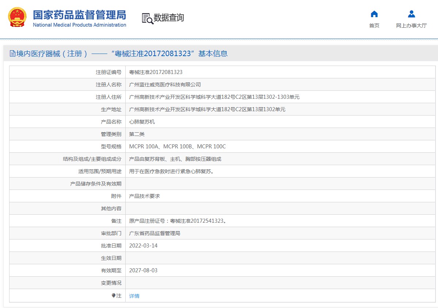438x308 pixels.
Task: Select the remark 原产品注册证号：粤械注准20172541323
Action: click(177, 221)
